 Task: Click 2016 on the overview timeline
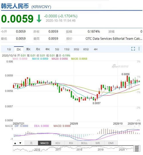point(37,150)
